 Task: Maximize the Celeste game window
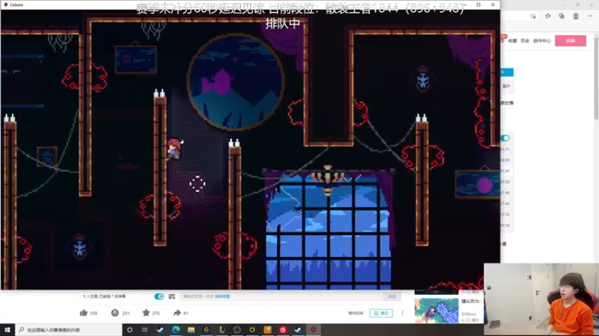[x=478, y=4]
